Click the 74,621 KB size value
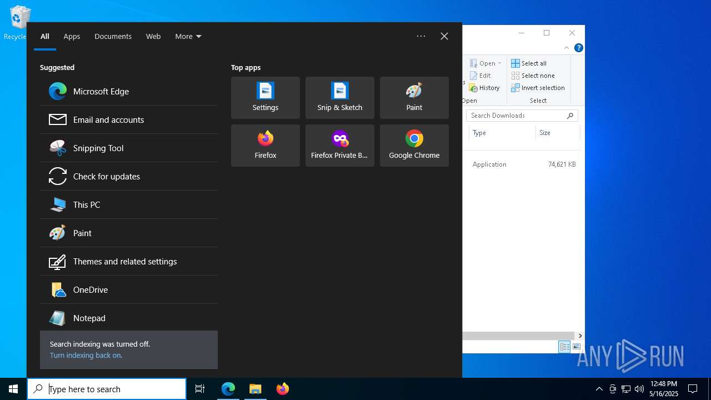 coord(562,164)
